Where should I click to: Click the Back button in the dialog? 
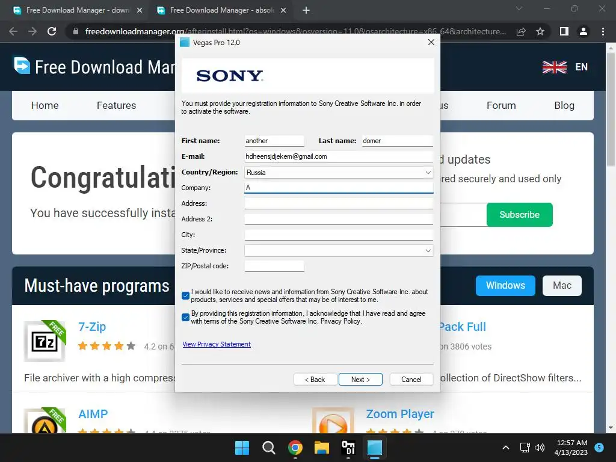pos(315,380)
